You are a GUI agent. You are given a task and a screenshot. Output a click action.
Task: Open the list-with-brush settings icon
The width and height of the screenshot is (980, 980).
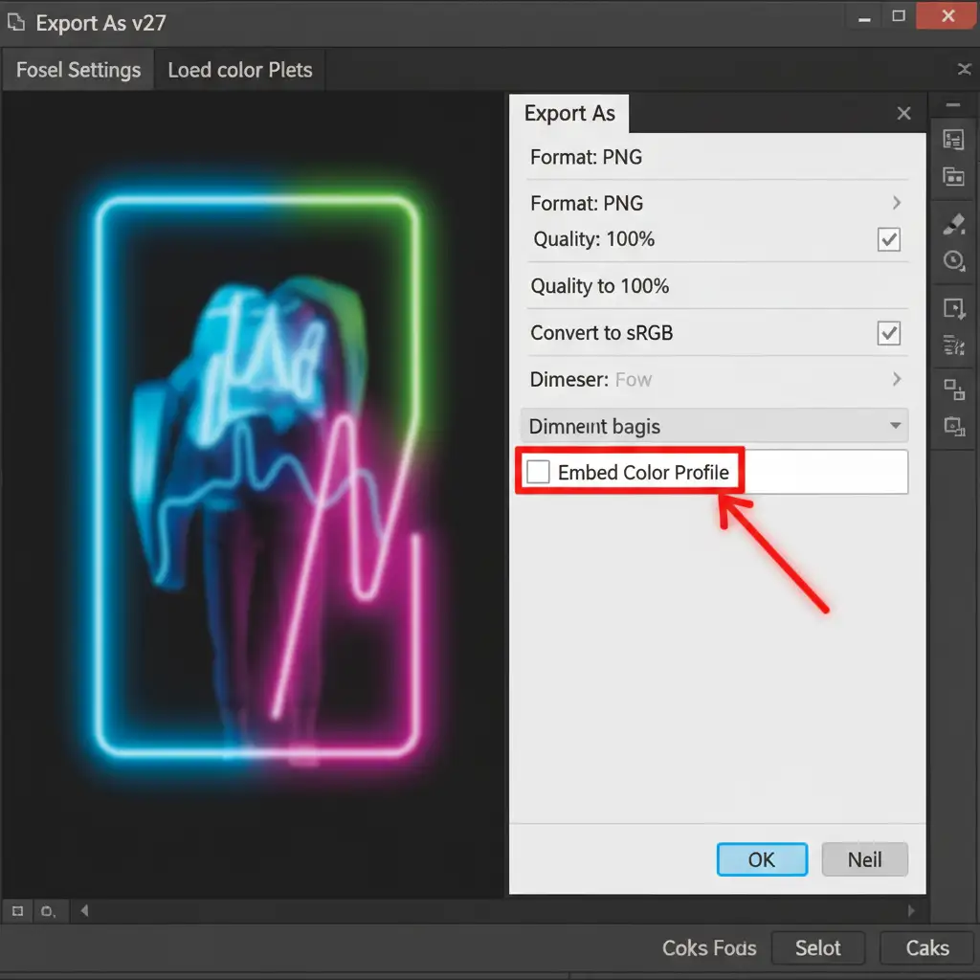pyautogui.click(x=953, y=345)
